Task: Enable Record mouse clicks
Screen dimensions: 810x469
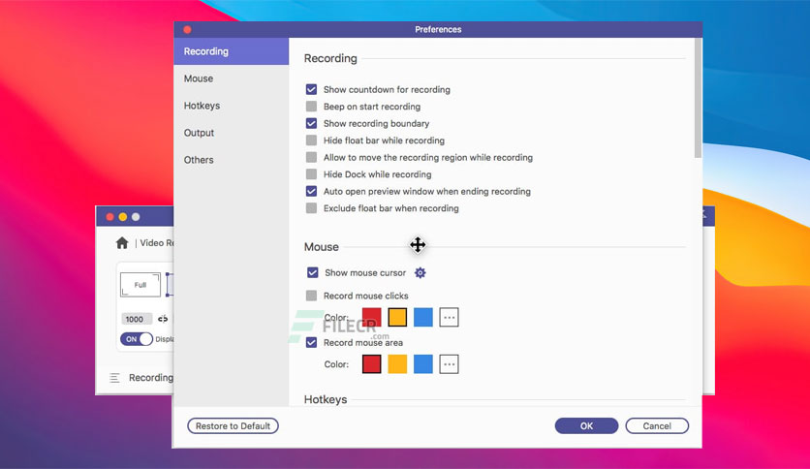Action: click(x=311, y=296)
